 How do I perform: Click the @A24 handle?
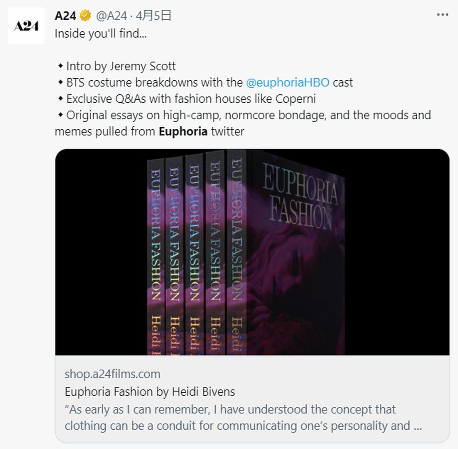[111, 16]
